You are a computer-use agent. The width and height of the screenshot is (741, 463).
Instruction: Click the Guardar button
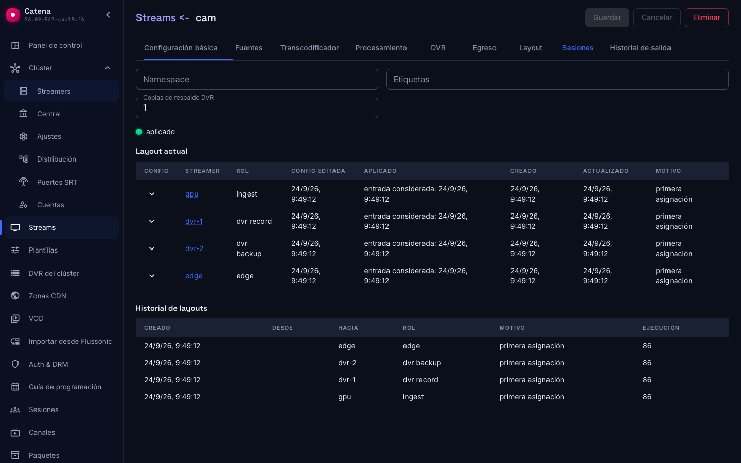[607, 17]
